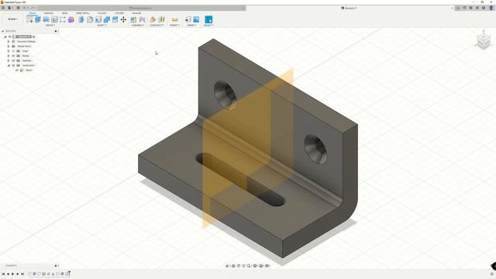496x279 pixels.
Task: Open the Insert dropdown menu
Action: point(191,26)
